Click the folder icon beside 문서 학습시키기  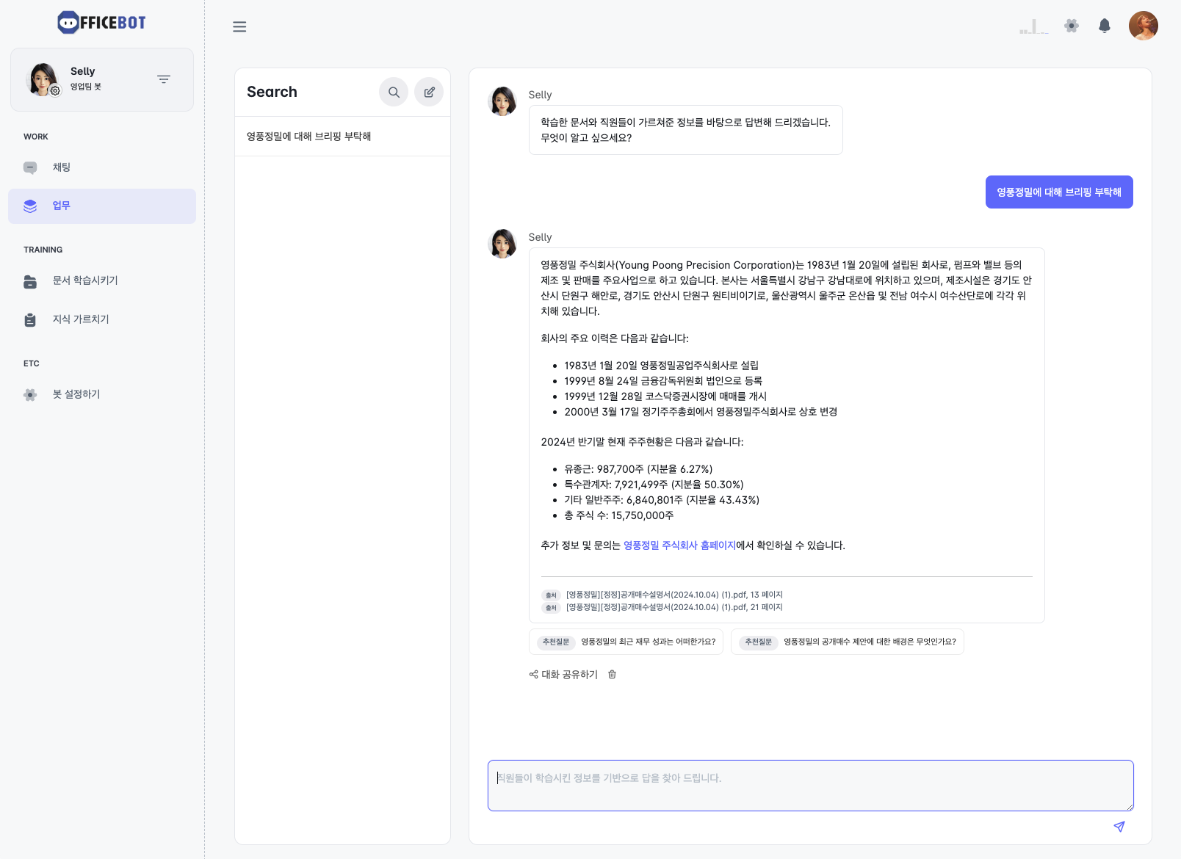pyautogui.click(x=30, y=281)
